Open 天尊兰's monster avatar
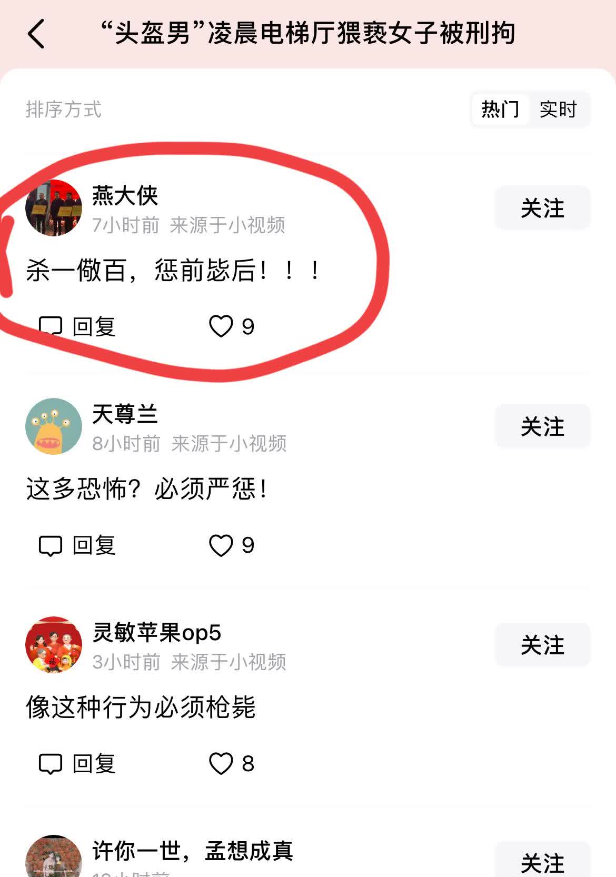This screenshot has height=877, width=616. 54,426
